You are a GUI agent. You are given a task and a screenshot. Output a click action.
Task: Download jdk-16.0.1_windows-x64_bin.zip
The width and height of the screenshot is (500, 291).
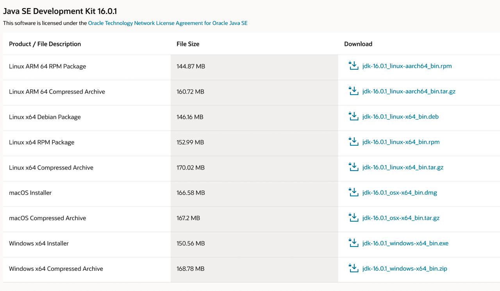point(405,269)
